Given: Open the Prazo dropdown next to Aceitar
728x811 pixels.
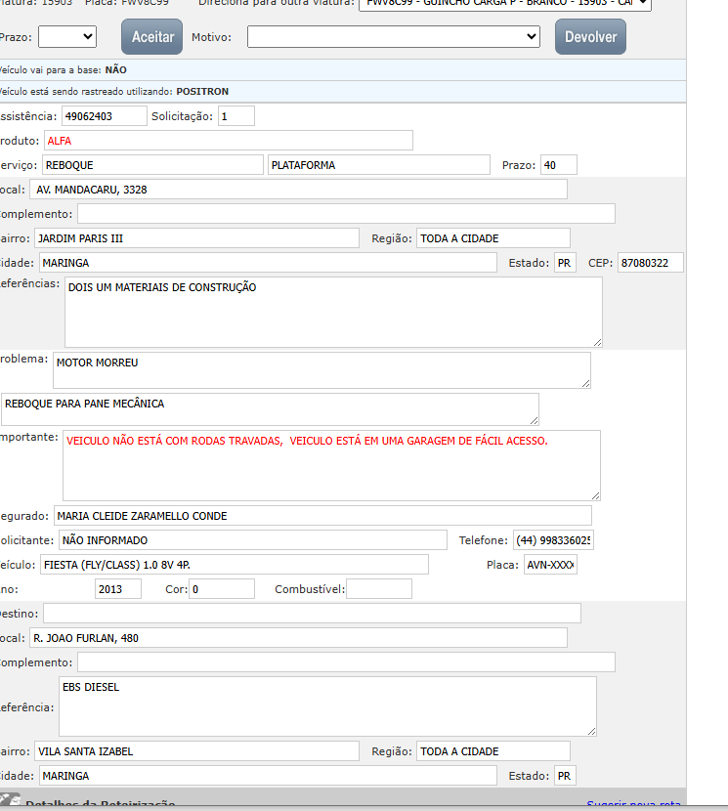Looking at the screenshot, I should pyautogui.click(x=67, y=37).
